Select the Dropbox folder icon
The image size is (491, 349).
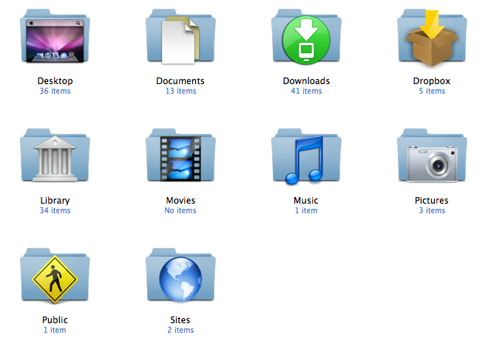point(432,38)
